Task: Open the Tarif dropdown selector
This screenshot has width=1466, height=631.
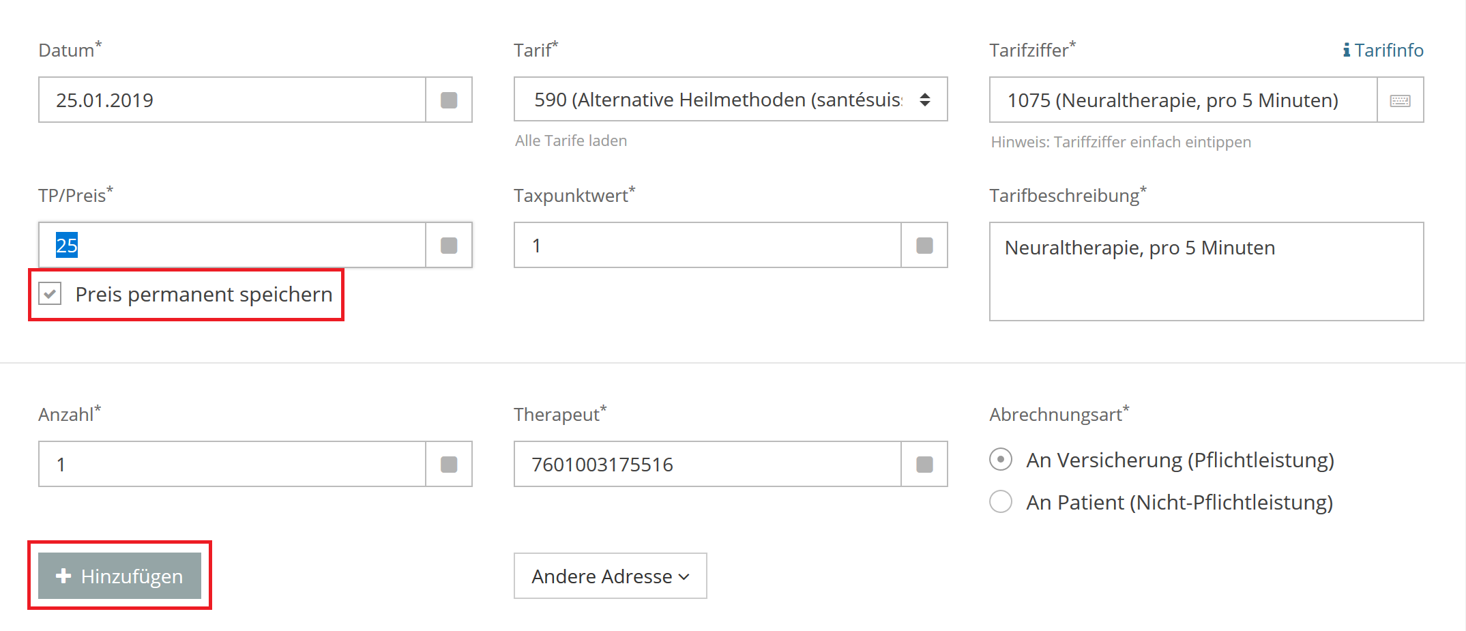Action: (x=731, y=100)
